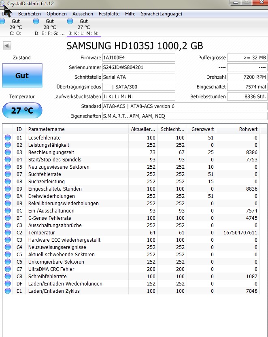The image size is (268, 337).
Task: Click the status orb in the C2 Temperatur row
Action: point(8,232)
